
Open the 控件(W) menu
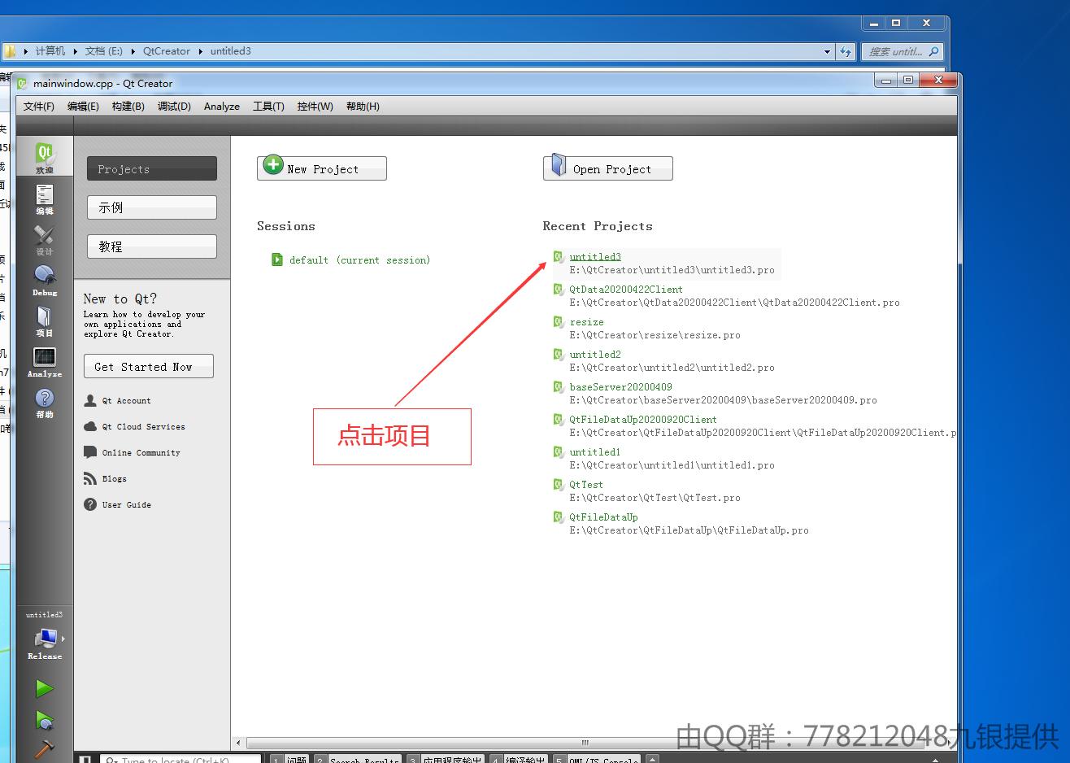[x=315, y=107]
